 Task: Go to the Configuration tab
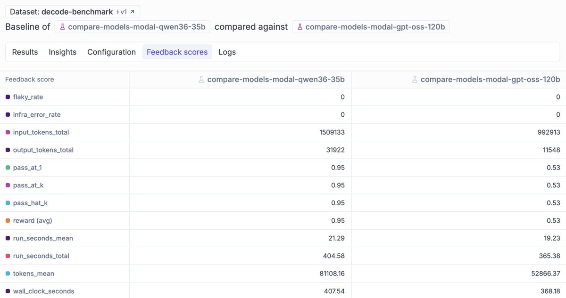coord(112,52)
